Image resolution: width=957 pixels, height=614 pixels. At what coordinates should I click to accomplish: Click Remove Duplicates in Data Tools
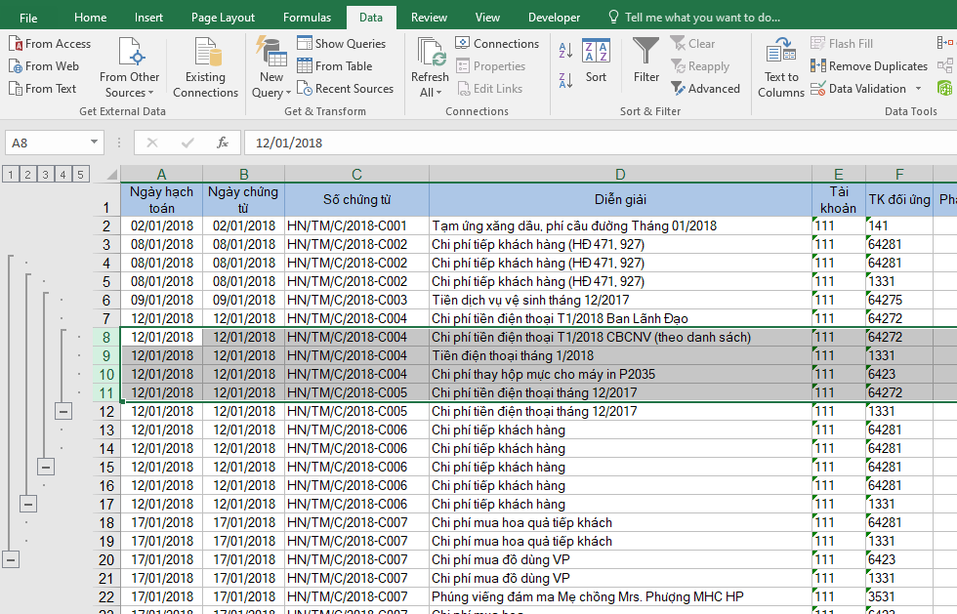868,66
